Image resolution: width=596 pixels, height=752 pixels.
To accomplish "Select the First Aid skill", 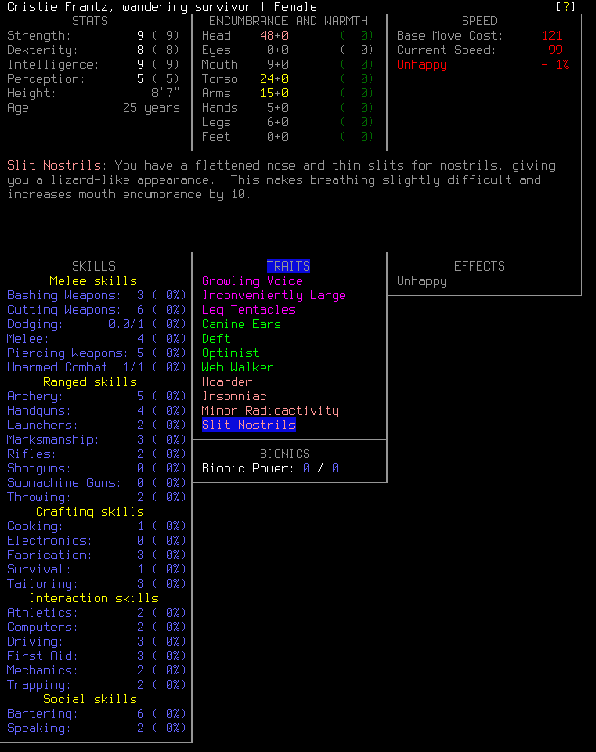I will pyautogui.click(x=96, y=656).
